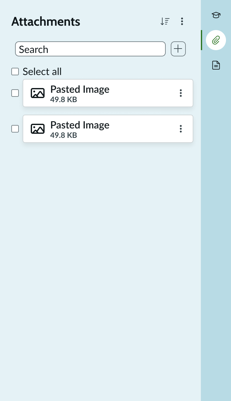Check the second Pasted Image checkbox

(15, 129)
